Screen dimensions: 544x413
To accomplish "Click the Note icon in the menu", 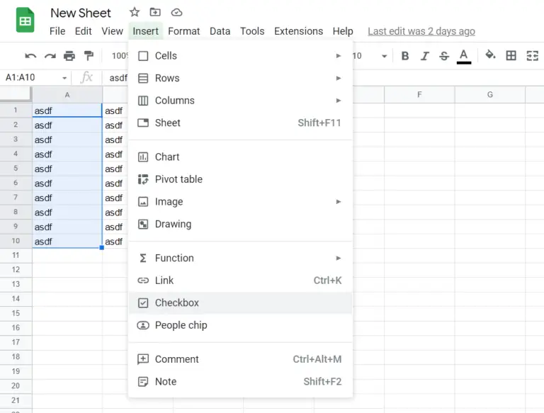I will (143, 382).
